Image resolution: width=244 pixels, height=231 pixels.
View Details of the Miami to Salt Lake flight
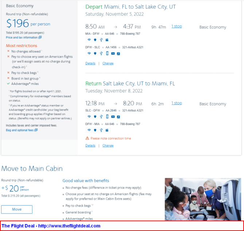coord(90,63)
